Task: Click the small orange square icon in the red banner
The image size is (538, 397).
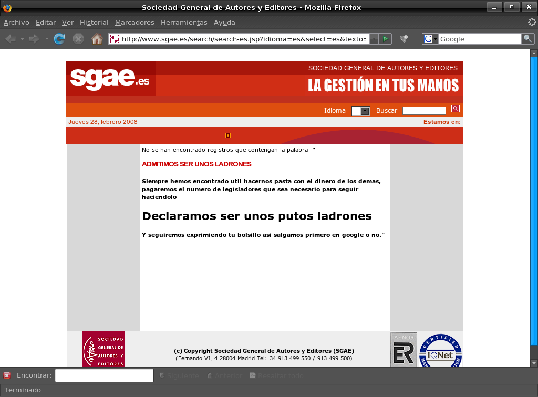Action: (x=228, y=135)
